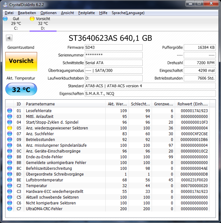The height and width of the screenshot is (223, 221).
Task: Click the Akt. Wer... column header
Action: (117, 104)
